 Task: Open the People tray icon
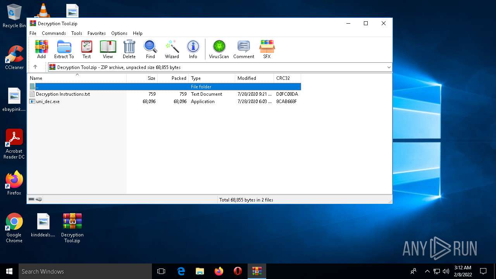click(413, 271)
